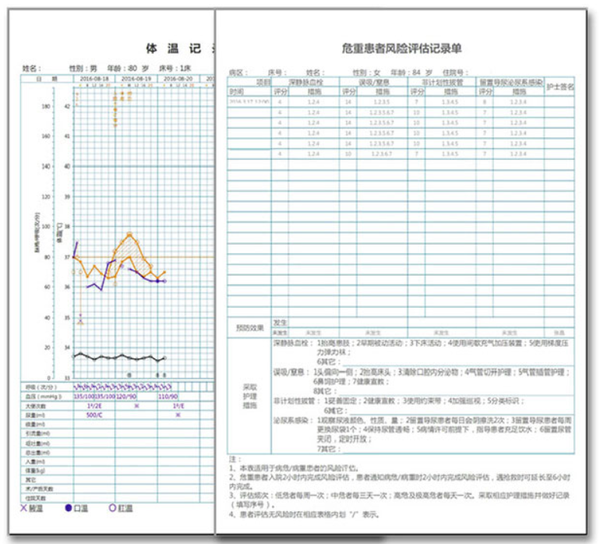Click the black respiration line at chart bottom
Screen dimensions: 600x544
(x=119, y=357)
